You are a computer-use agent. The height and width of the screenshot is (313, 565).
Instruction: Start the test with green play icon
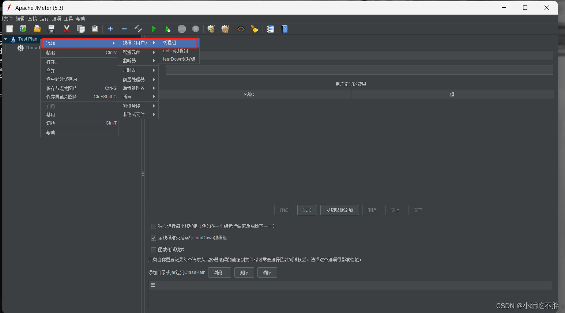[154, 29]
